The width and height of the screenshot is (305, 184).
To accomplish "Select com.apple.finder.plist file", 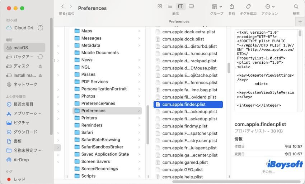I will [x=188, y=105].
